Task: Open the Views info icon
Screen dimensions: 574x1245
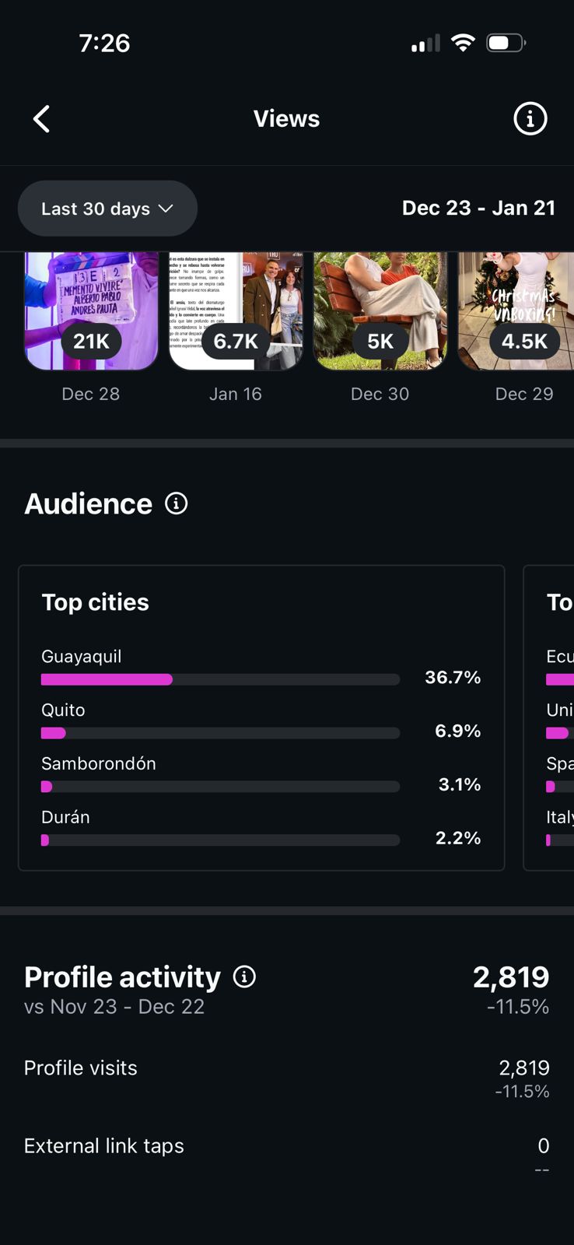Action: coord(530,119)
